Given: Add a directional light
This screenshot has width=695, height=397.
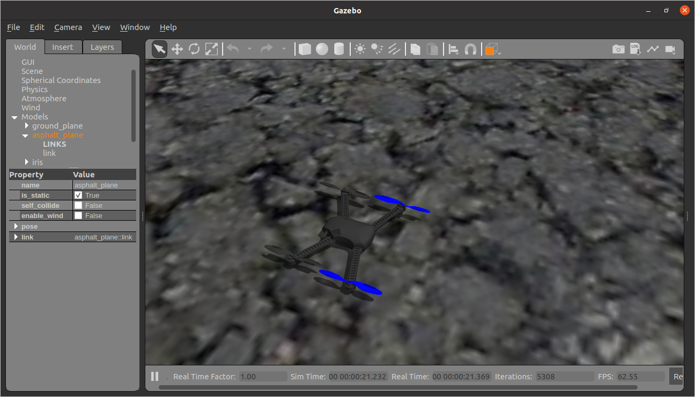Looking at the screenshot, I should click(x=394, y=49).
